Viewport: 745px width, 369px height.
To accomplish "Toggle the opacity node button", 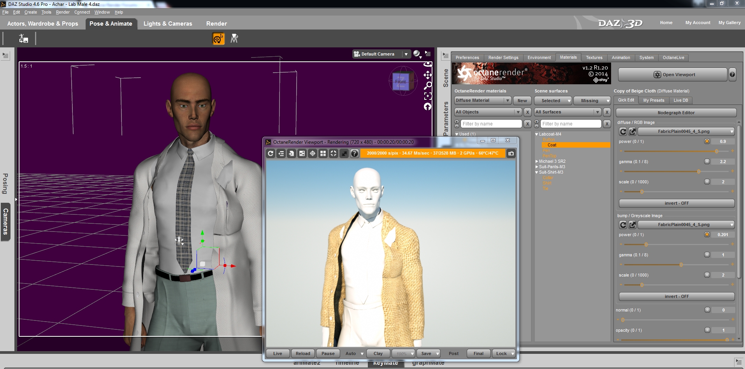I will [x=707, y=330].
